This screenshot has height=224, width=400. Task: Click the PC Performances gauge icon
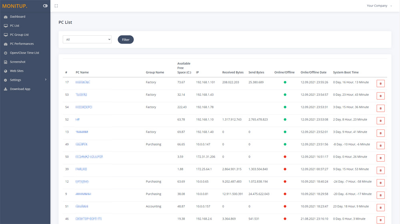coord(6,44)
